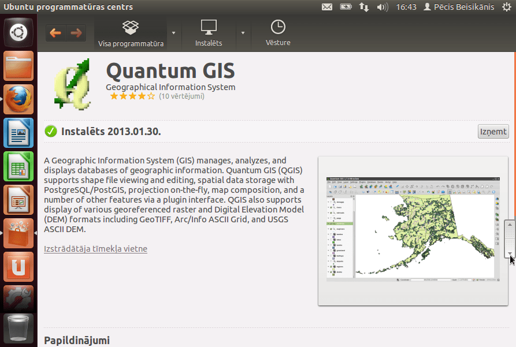
Task: Expand Visa programmatūra dropdown arrow
Action: point(174,33)
